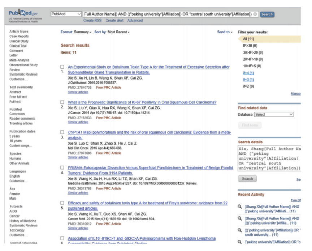The image size is (312, 251).
Task: Click Turn Off link in Recent Activity
Action: coord(296,200)
